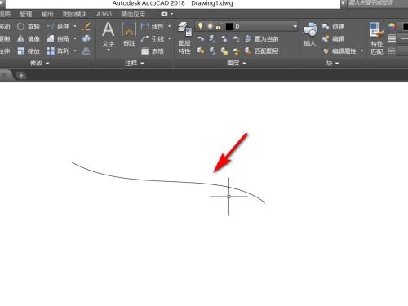The height and width of the screenshot is (306, 408).
Task: Expand the Leader (引线) dropdown arrow
Action: 170,39
